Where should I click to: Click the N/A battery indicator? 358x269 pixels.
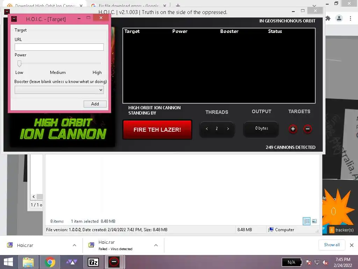click(x=292, y=262)
